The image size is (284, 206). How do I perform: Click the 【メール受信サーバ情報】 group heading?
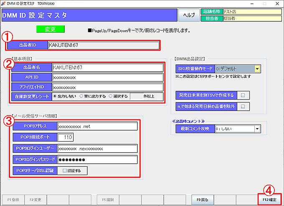(x=34, y=116)
